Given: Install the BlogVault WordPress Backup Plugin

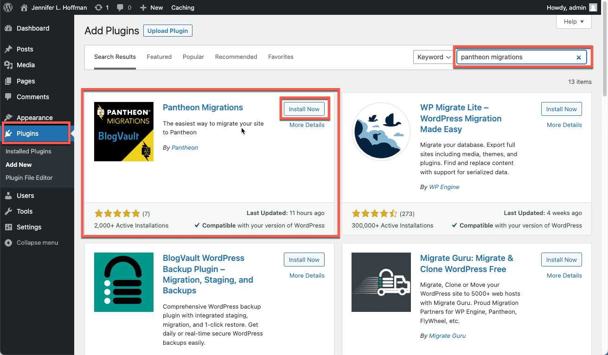Looking at the screenshot, I should [304, 260].
